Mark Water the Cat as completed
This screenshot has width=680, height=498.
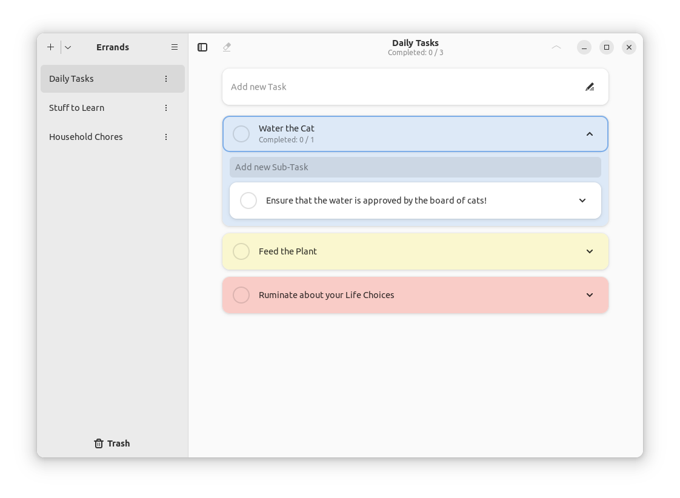click(241, 133)
